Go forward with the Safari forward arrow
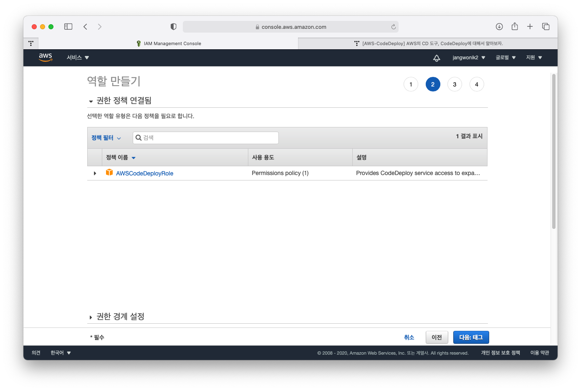The height and width of the screenshot is (391, 581). 99,27
